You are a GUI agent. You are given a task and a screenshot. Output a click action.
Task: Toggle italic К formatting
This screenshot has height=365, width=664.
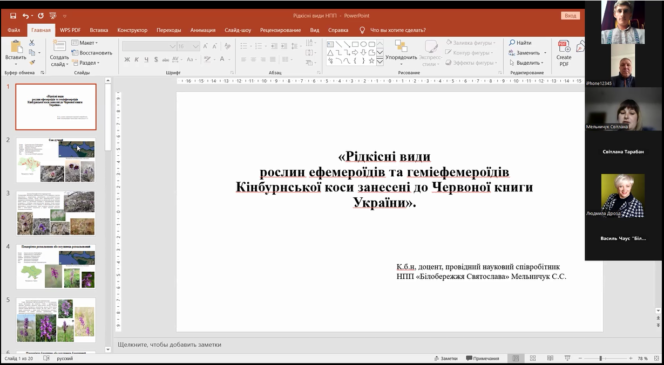coord(137,59)
